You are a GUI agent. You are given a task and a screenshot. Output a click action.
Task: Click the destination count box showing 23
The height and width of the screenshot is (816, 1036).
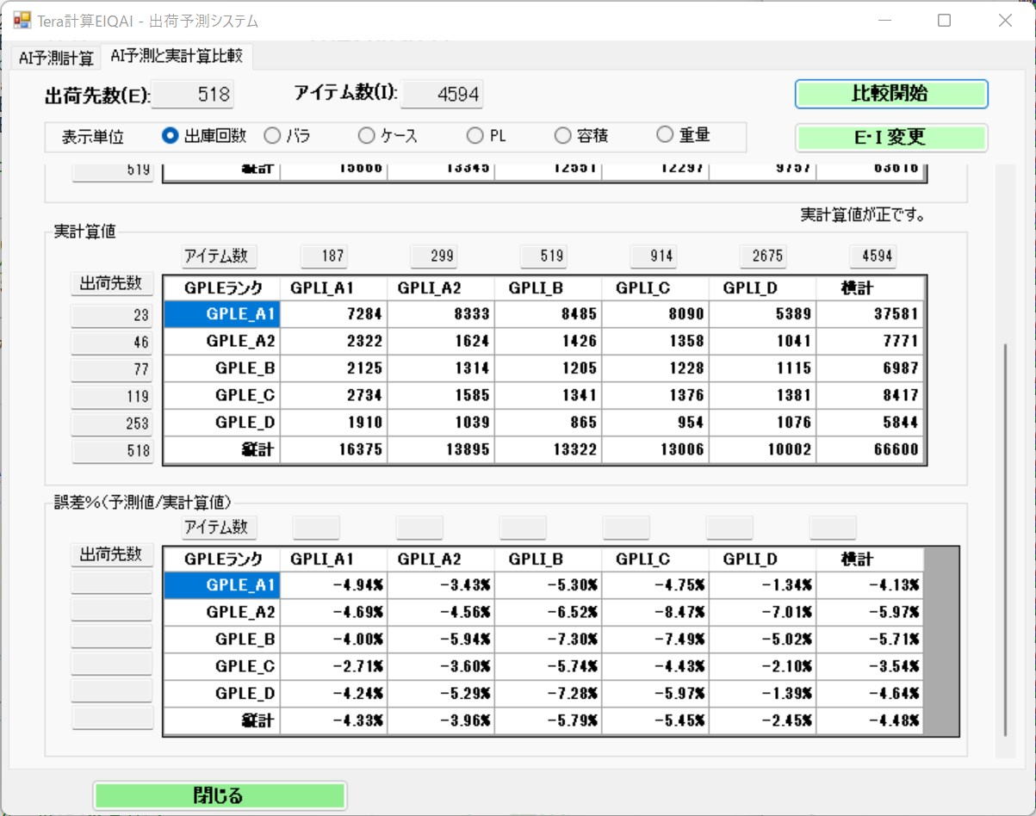tap(111, 316)
